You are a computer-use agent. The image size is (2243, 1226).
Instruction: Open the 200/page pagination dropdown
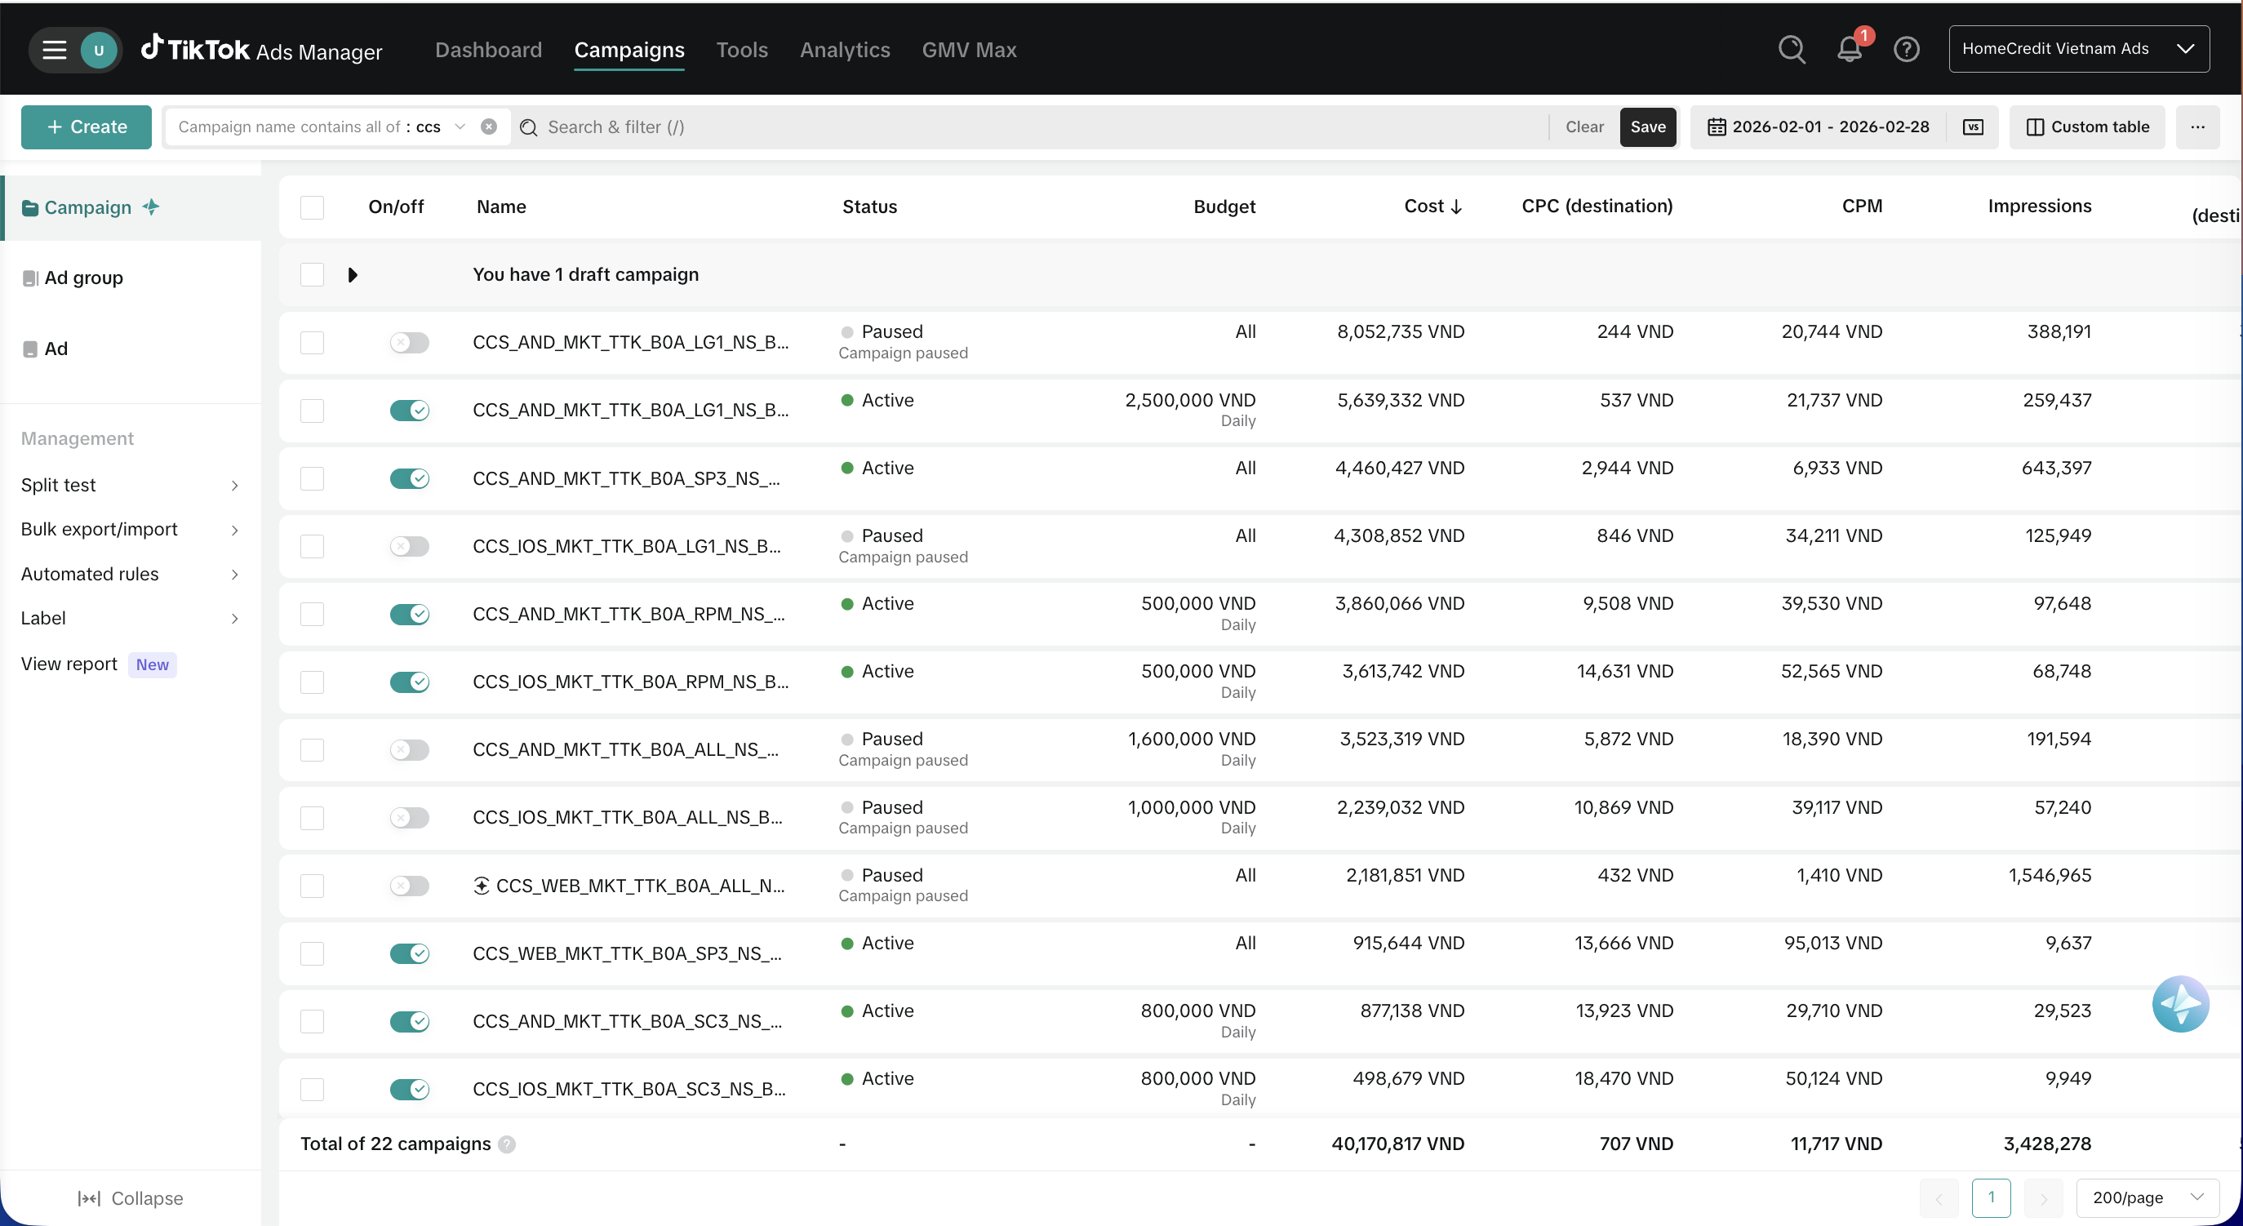tap(2148, 1197)
